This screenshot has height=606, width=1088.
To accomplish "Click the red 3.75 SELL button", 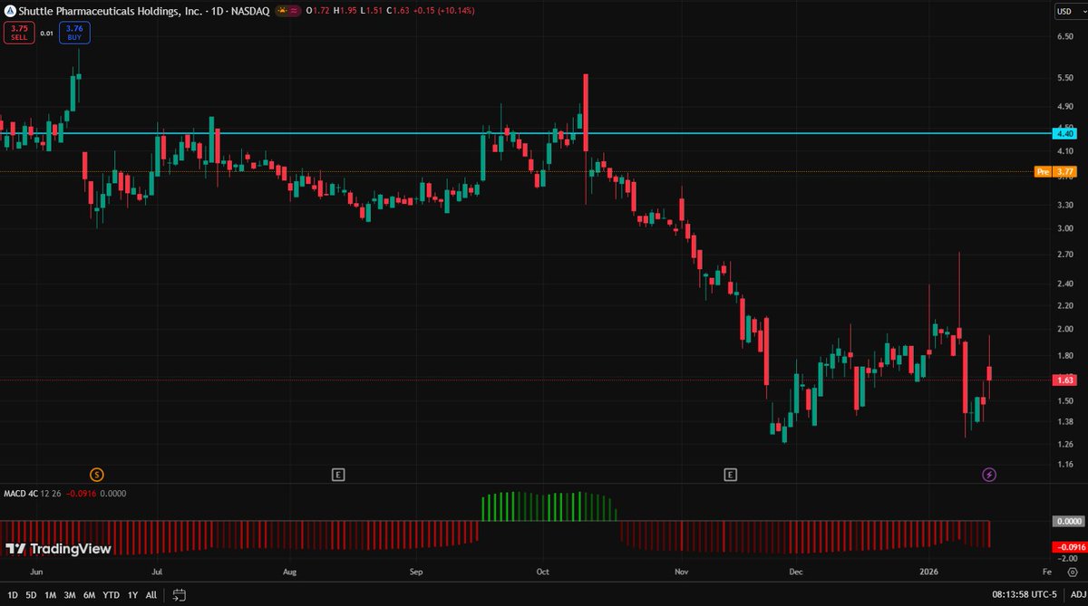I will point(18,33).
